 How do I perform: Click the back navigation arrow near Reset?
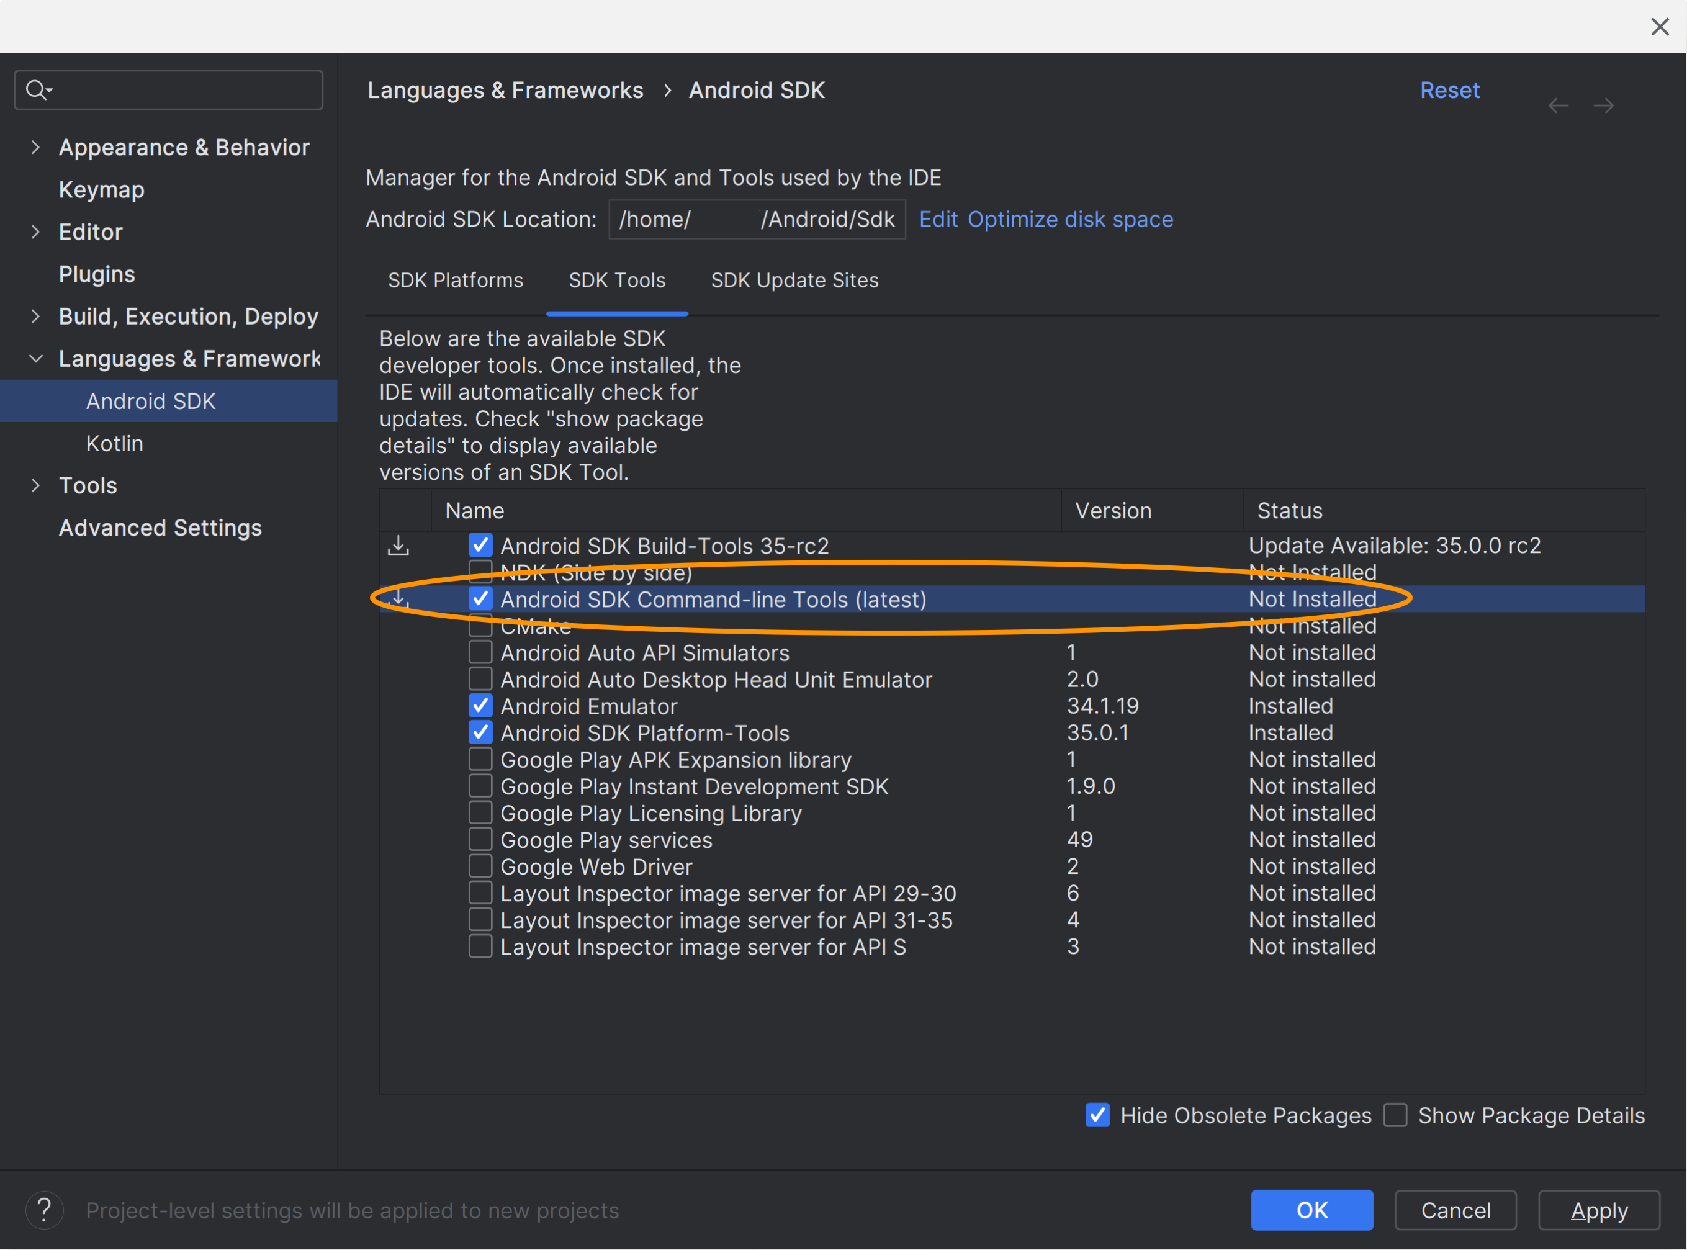click(x=1558, y=105)
